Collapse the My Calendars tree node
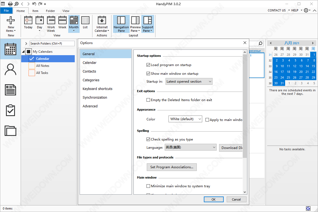This screenshot has width=318, height=212. point(23,52)
